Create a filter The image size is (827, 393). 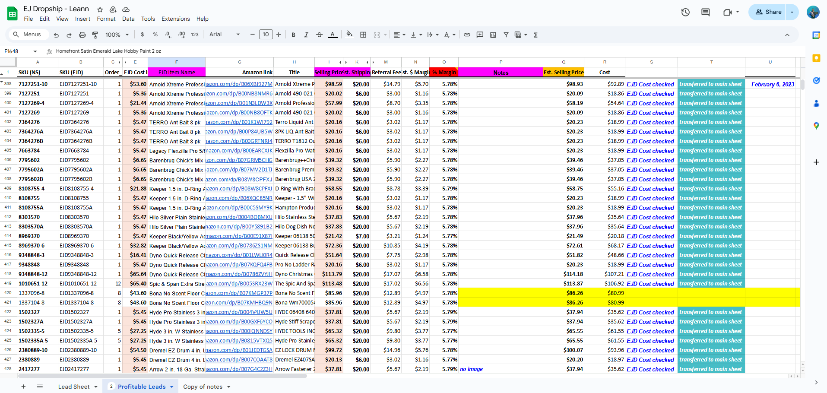506,35
